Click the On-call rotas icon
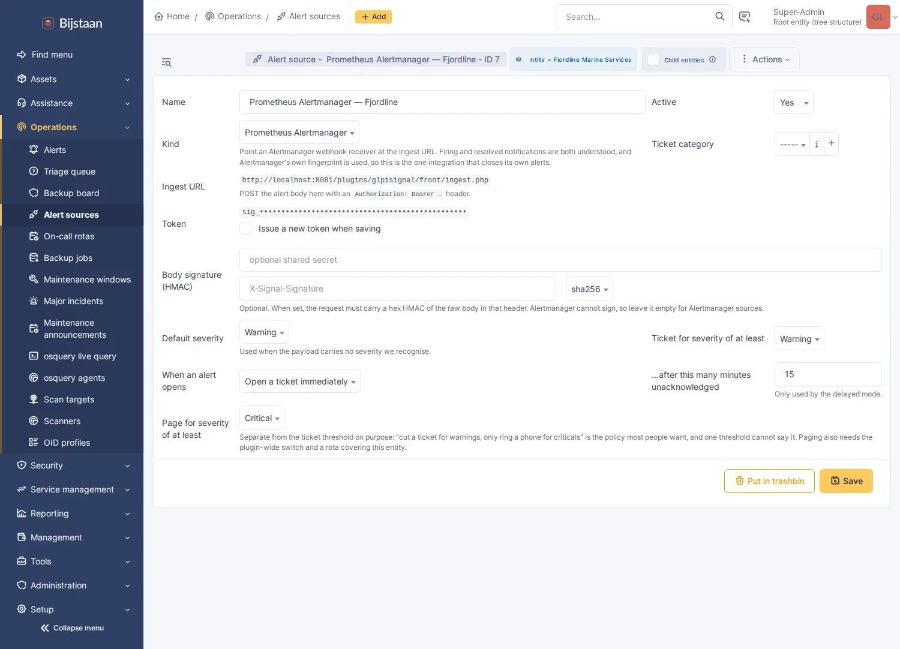Image resolution: width=900 pixels, height=649 pixels. (34, 236)
